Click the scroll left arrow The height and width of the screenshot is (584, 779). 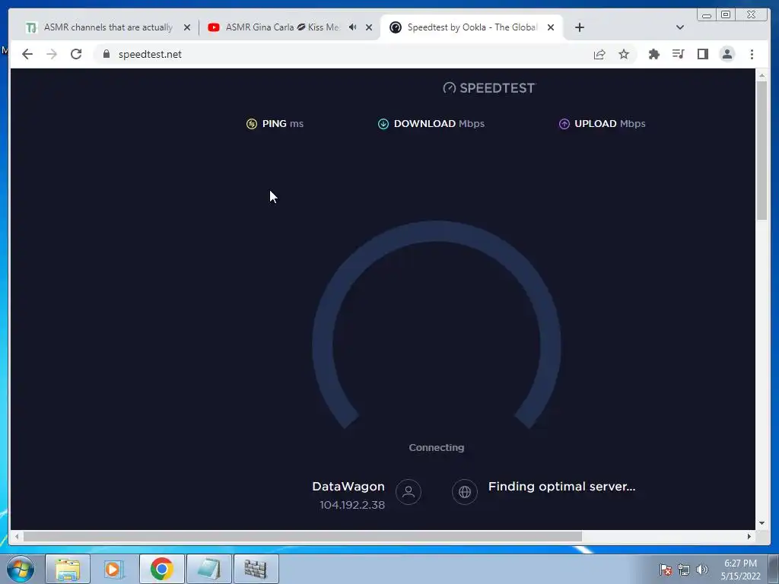click(17, 536)
